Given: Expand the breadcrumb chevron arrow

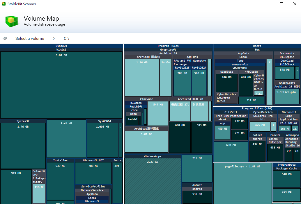Looking at the screenshot, I should pos(54,38).
